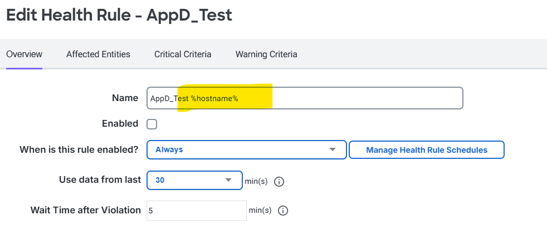
Task: Click the 'Enabled' label text
Action: [x=120, y=123]
